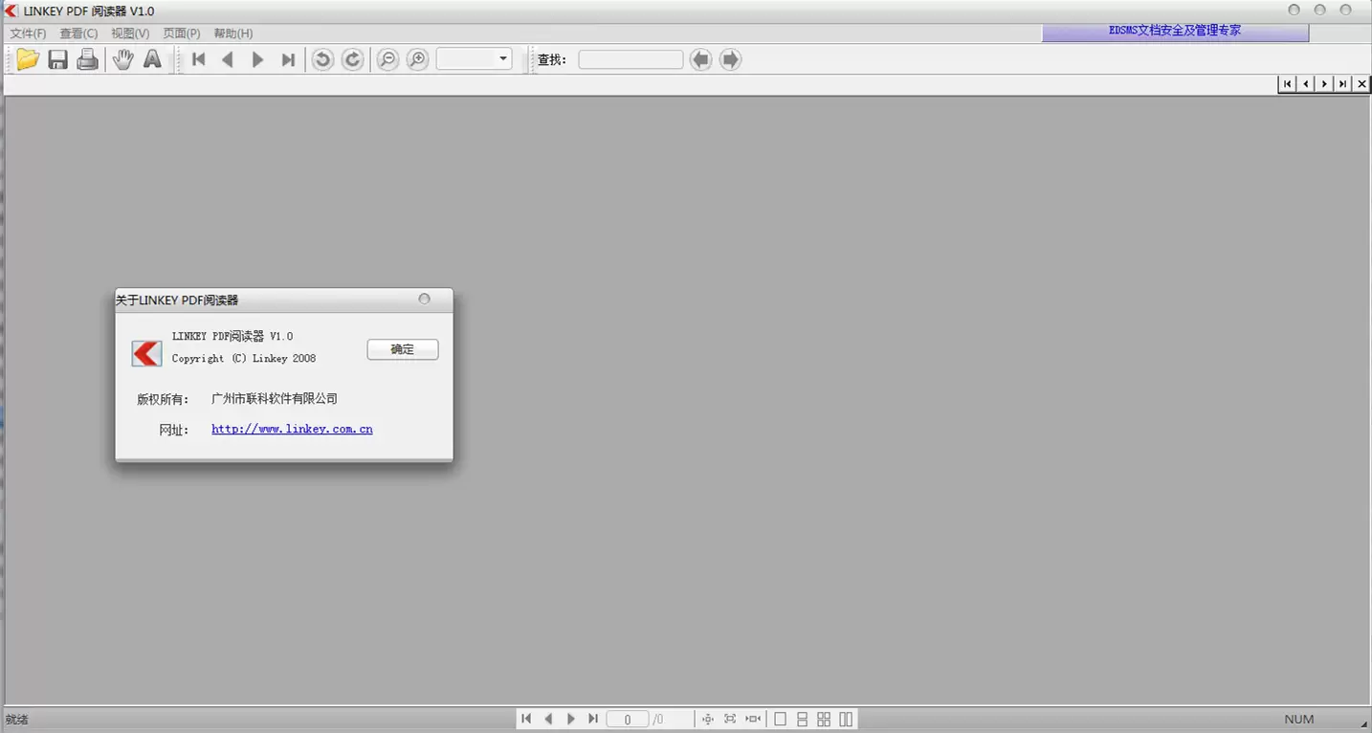The image size is (1372, 733).
Task: Open the http://www.linkey.com.cn link
Action: pyautogui.click(x=292, y=430)
